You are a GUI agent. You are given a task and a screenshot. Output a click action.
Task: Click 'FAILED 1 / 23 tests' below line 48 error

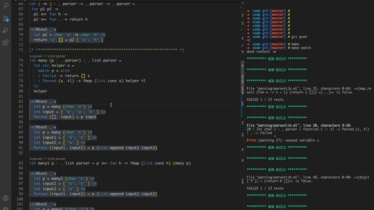click(x=265, y=188)
